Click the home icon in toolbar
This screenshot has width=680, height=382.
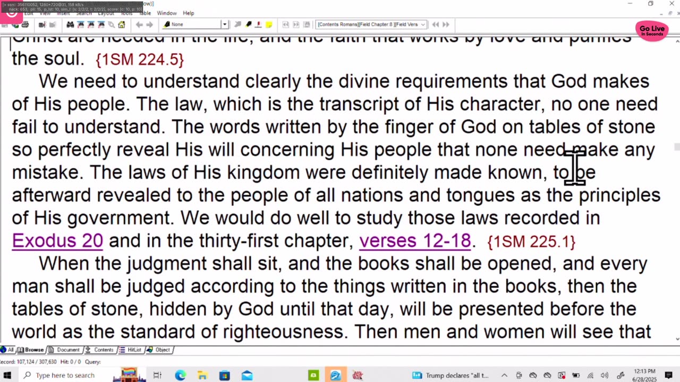click(122, 24)
